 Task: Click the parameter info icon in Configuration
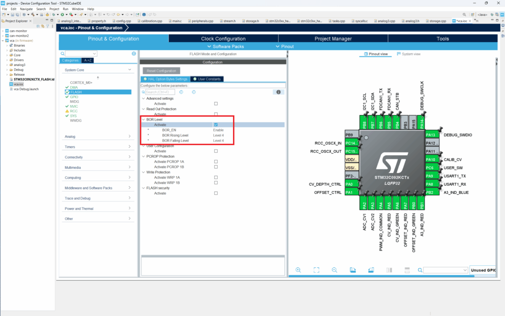point(278,92)
